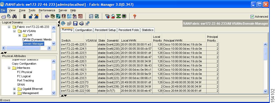Switch to the Statistics tab
275x103 pixels.
click(x=148, y=30)
